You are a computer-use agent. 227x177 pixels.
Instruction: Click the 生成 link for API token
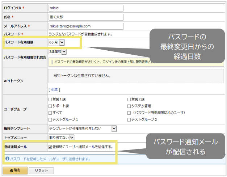[54, 89]
